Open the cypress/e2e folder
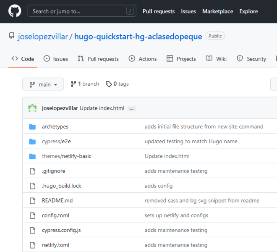 [56, 142]
